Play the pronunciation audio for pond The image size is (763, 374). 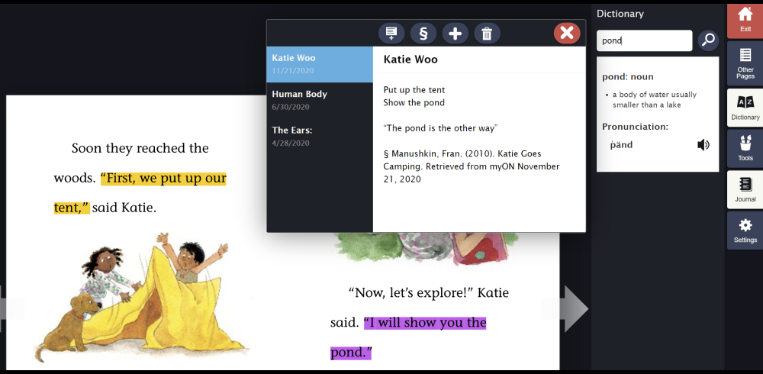coord(703,144)
